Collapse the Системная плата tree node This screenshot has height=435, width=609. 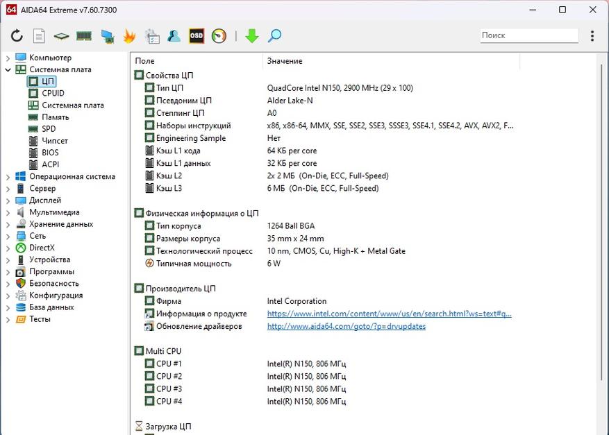coord(8,70)
